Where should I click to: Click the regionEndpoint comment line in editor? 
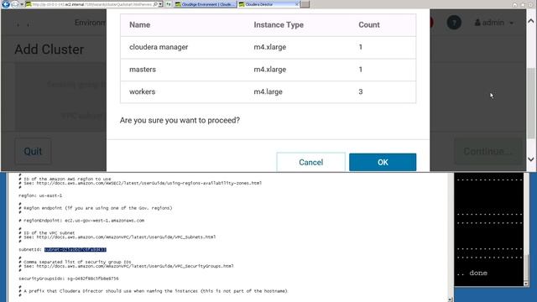(81, 221)
